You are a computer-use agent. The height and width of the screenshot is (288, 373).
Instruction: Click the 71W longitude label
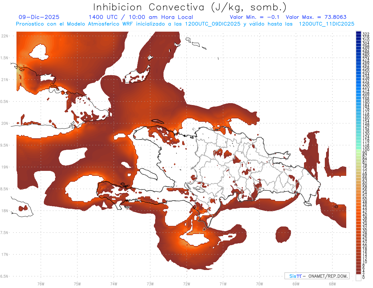(223, 284)
